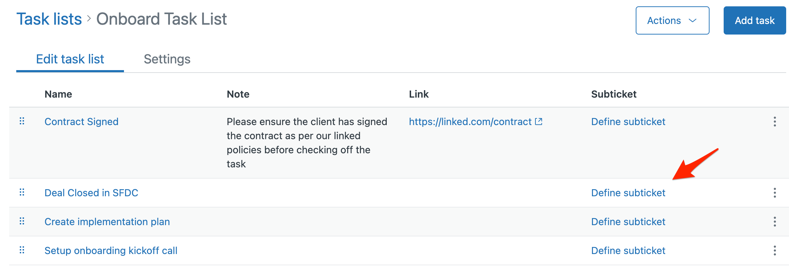The width and height of the screenshot is (789, 272).
Task: Switch to the Settings tab
Action: pos(167,59)
